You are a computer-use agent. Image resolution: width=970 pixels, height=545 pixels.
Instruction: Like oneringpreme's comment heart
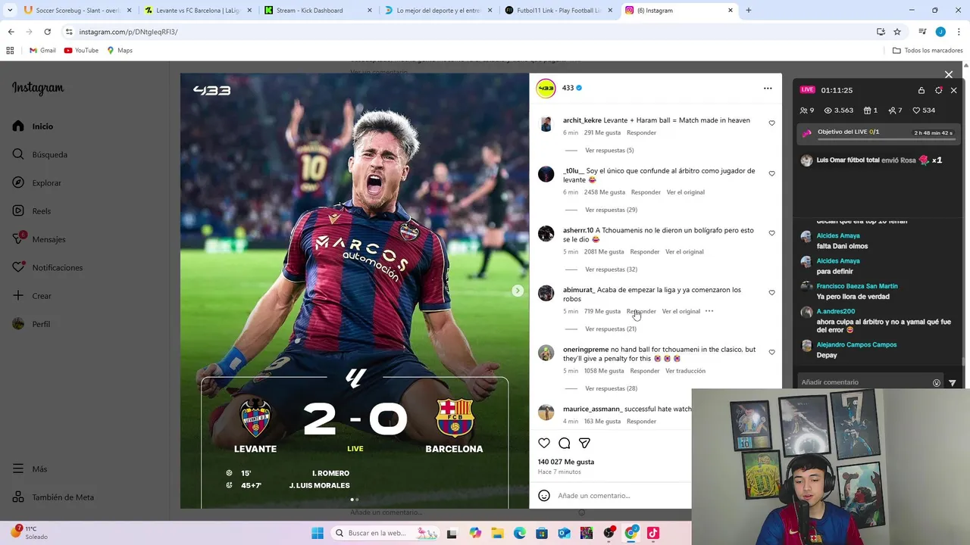tap(771, 352)
